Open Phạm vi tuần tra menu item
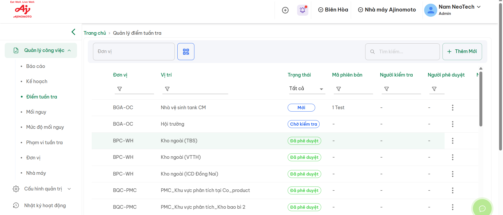This screenshot has width=503, height=215. coord(44,143)
